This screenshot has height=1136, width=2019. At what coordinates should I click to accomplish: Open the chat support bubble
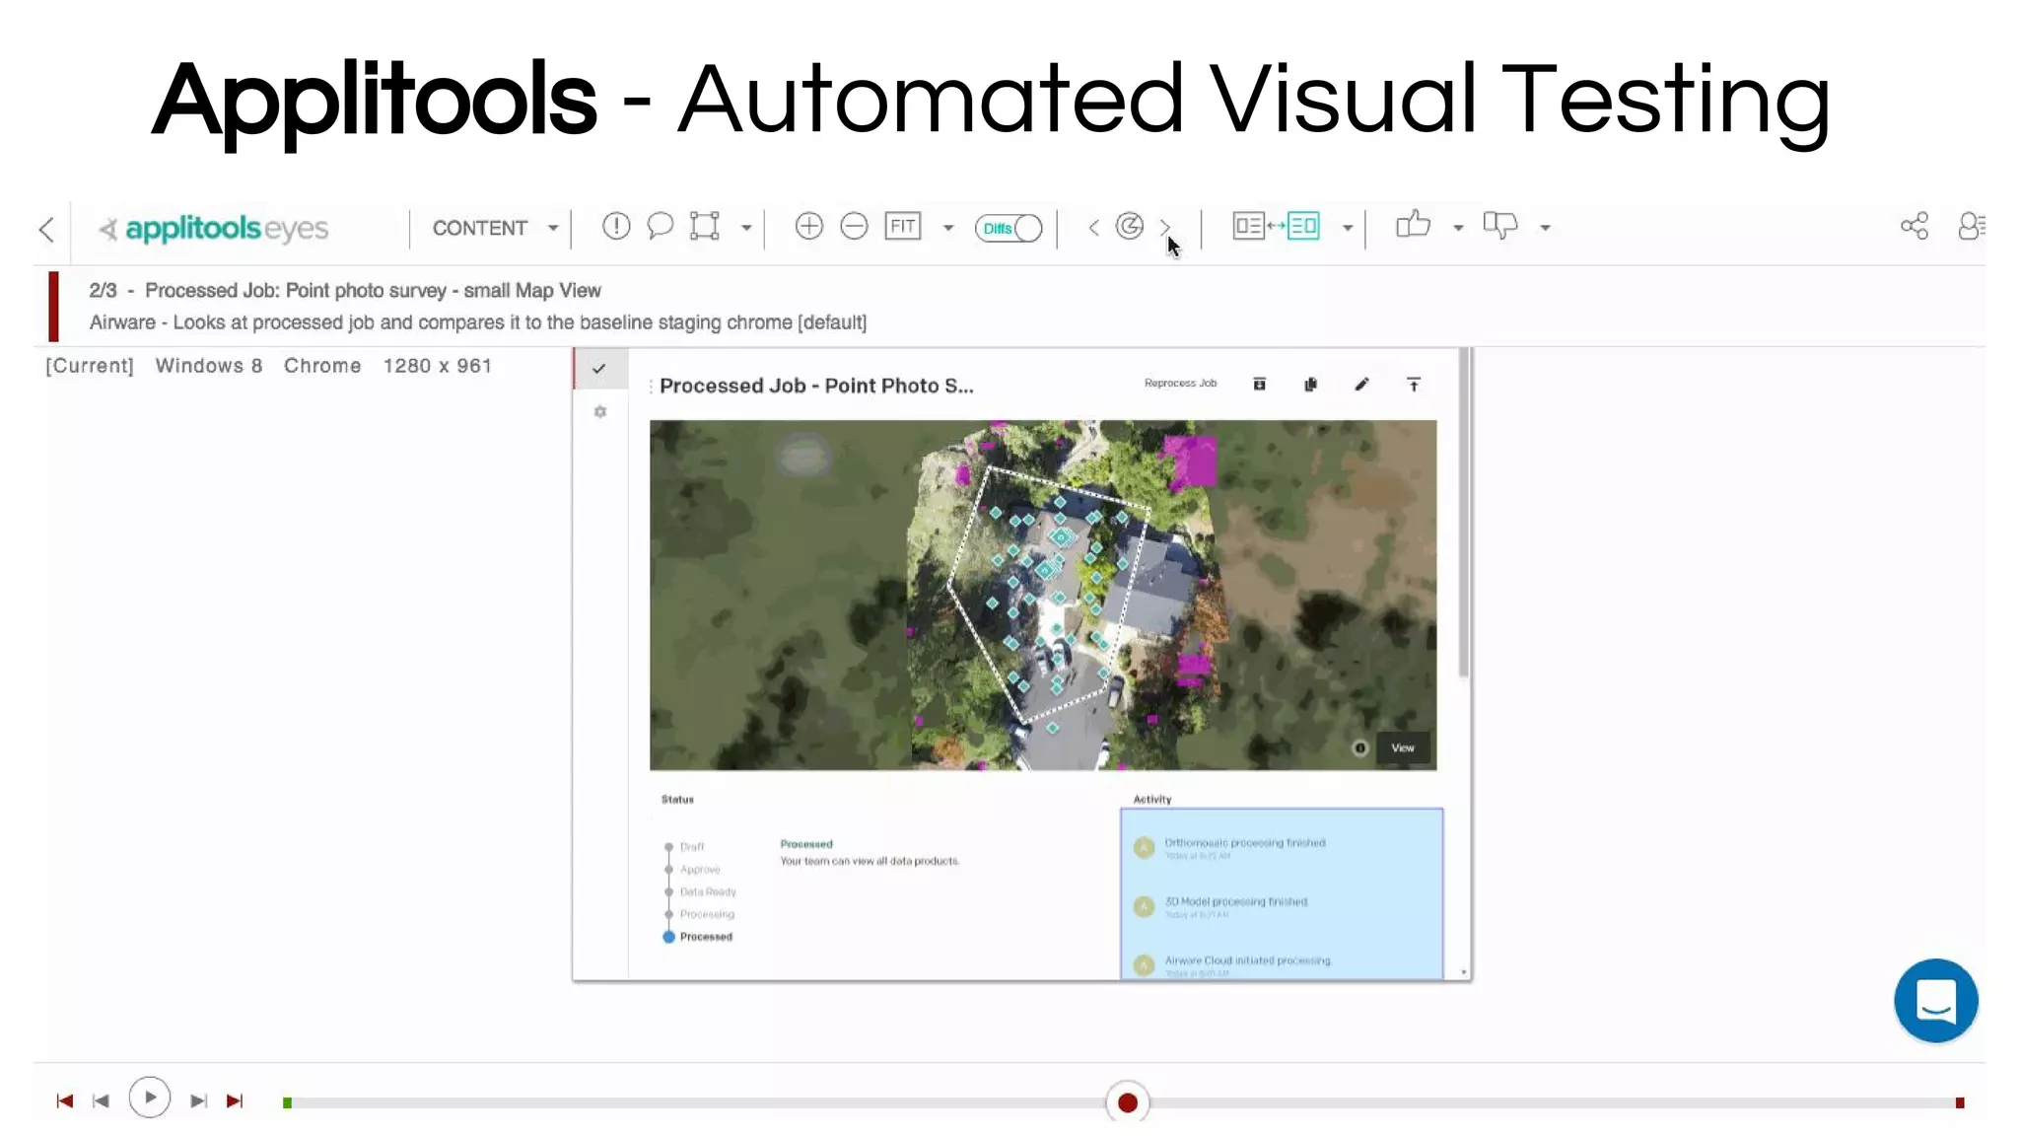[x=1935, y=1000]
